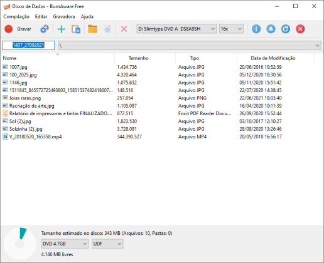Click the red circle erase disc icon
The height and width of the screenshot is (263, 324).
click(x=300, y=29)
